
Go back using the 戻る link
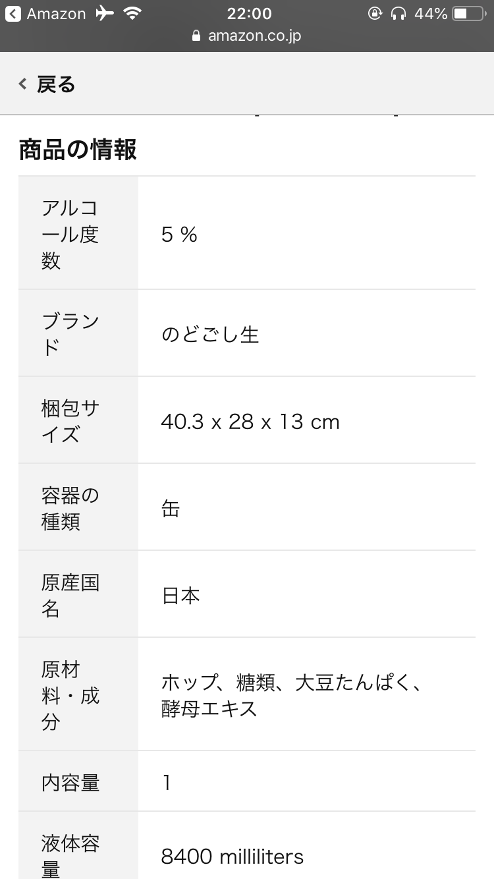[56, 84]
